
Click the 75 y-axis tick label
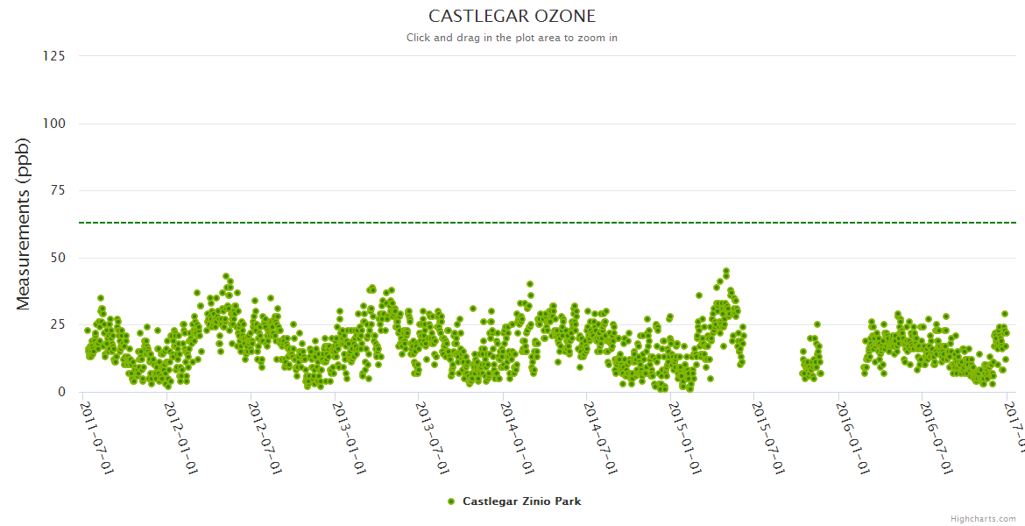57,190
